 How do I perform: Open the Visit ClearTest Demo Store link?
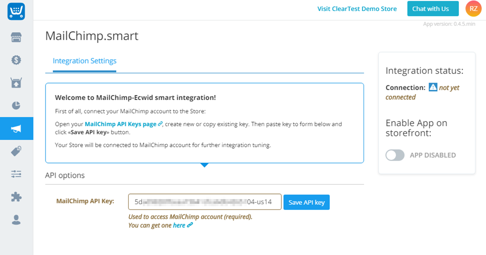pyautogui.click(x=357, y=9)
